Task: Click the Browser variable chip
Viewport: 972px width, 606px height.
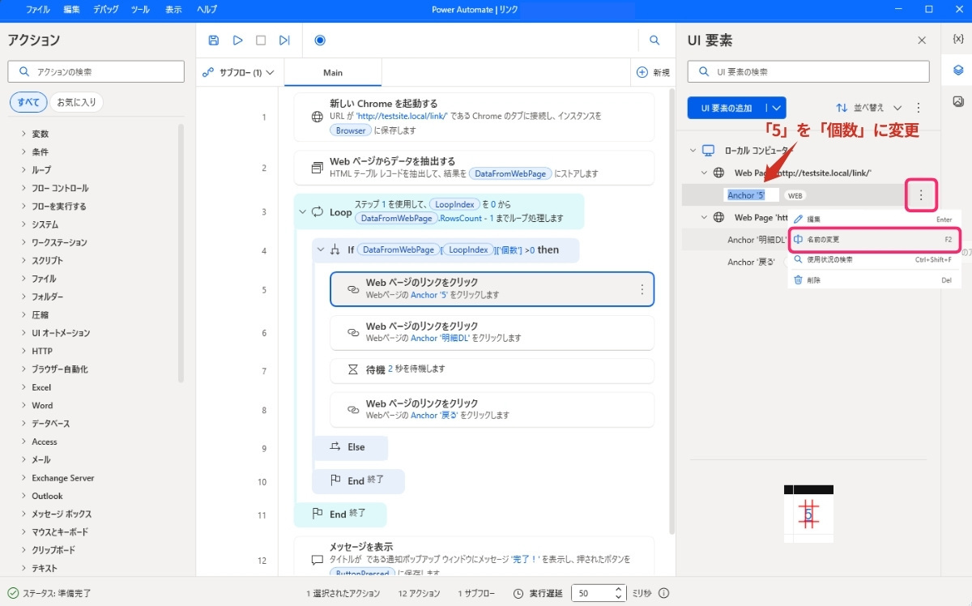Action: [x=351, y=130]
